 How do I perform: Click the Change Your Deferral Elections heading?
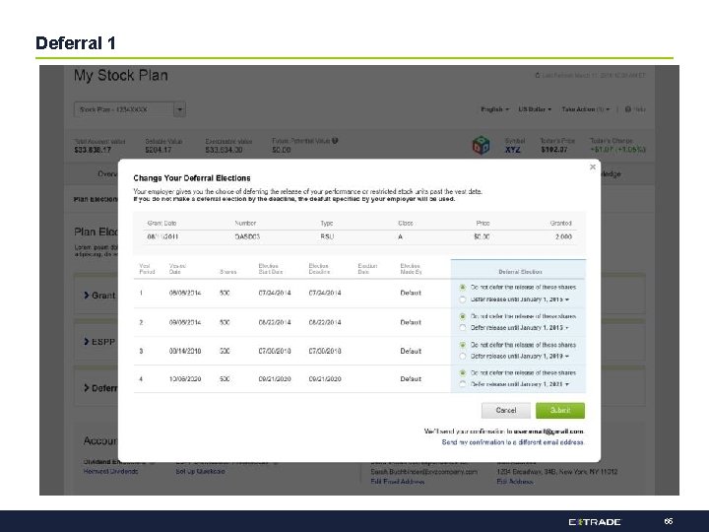click(x=192, y=178)
